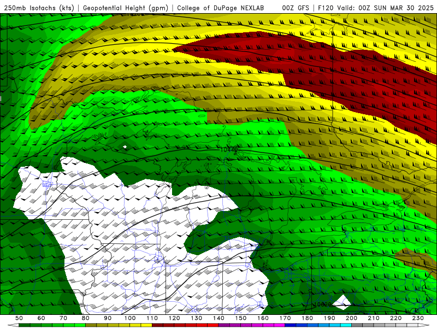This screenshot has width=437, height=328.
Task: Click the left arrow end of the color bar
Action: (13, 325)
